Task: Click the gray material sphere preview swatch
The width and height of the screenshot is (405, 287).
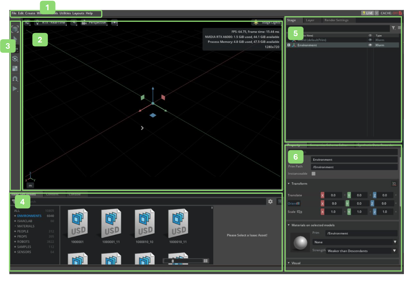Action: (300, 242)
